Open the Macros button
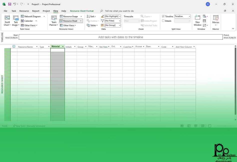237x162 pixels. pos(216,18)
